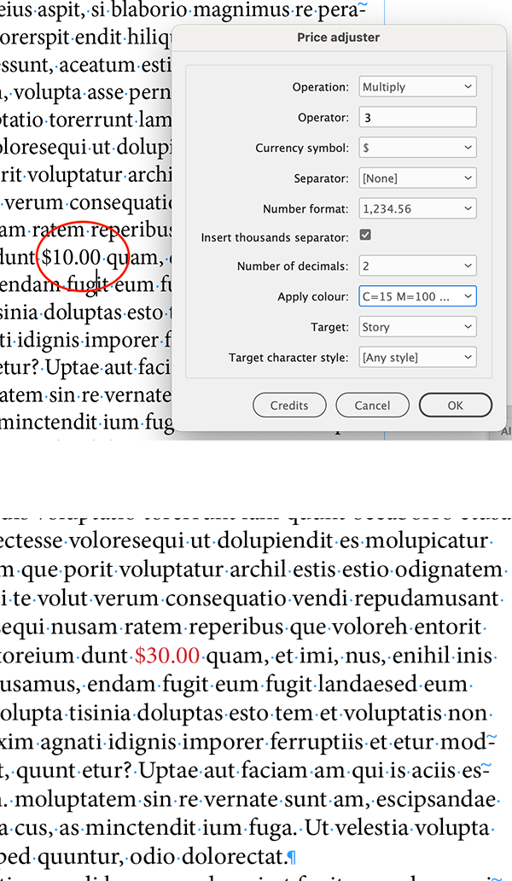The width and height of the screenshot is (512, 881).
Task: Open Target character style dropdown
Action: [417, 358]
